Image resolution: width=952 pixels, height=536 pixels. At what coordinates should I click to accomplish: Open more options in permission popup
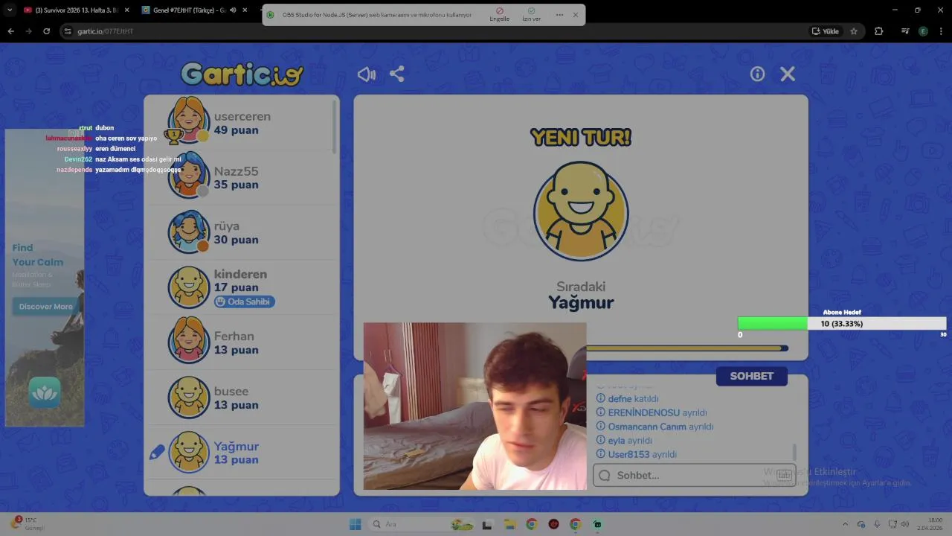[x=559, y=15]
